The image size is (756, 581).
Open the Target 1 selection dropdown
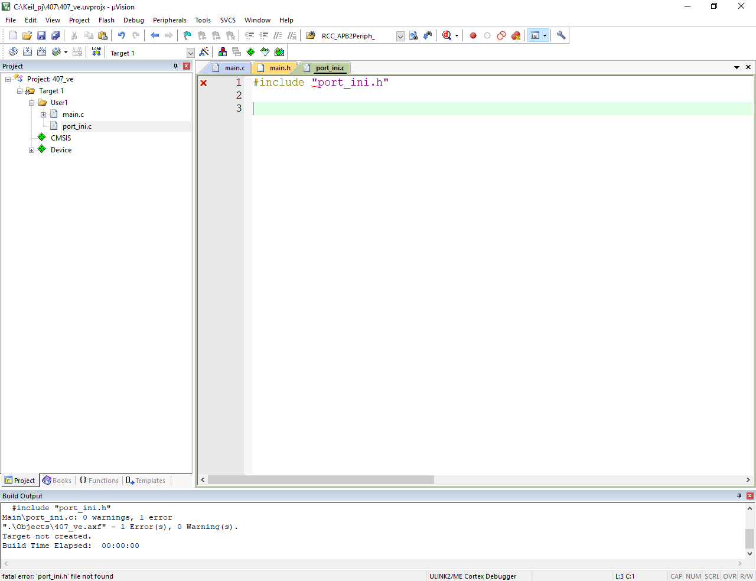191,53
